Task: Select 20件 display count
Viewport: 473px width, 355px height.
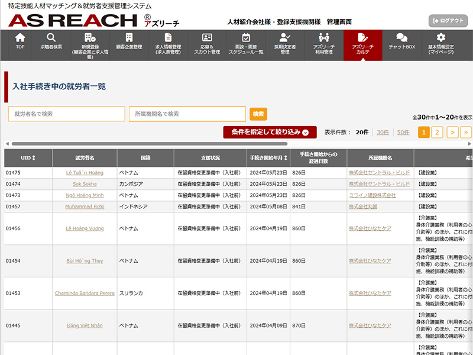Action: click(x=362, y=132)
